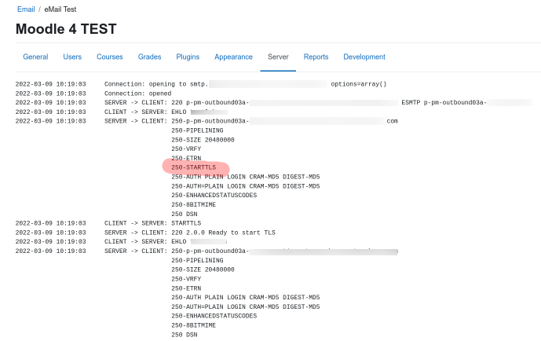
Task: Click the first 250-VRFY line
Action: pyautogui.click(x=186, y=149)
